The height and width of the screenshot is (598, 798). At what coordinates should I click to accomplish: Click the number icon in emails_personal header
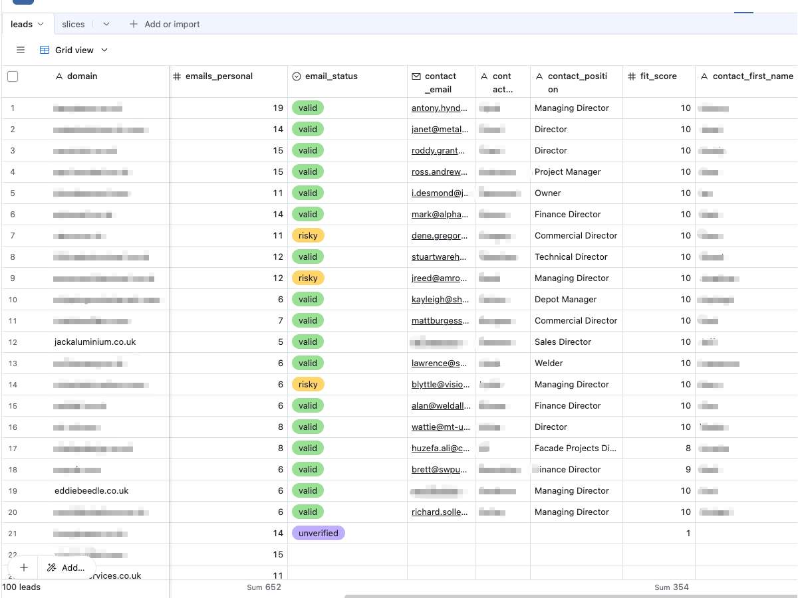[x=177, y=76]
